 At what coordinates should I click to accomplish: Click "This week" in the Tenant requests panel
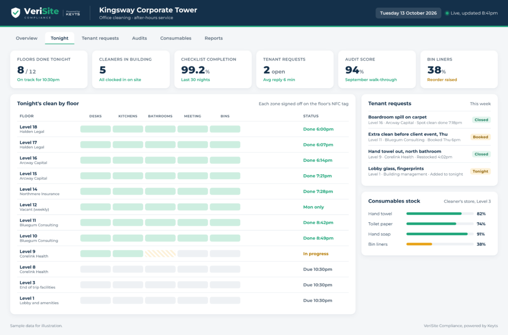click(x=480, y=104)
